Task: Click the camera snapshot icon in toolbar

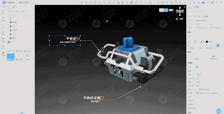Action: coord(86,3)
